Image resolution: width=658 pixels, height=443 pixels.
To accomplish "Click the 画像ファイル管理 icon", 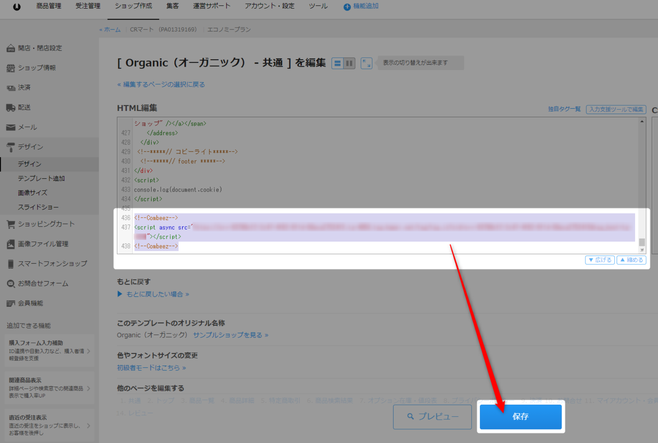I will 11,244.
